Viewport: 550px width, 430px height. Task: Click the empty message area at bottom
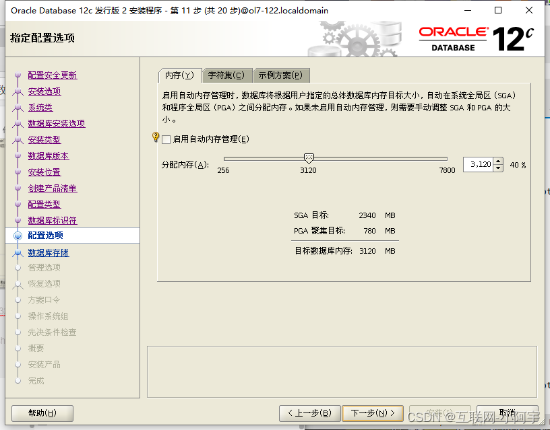[342, 372]
